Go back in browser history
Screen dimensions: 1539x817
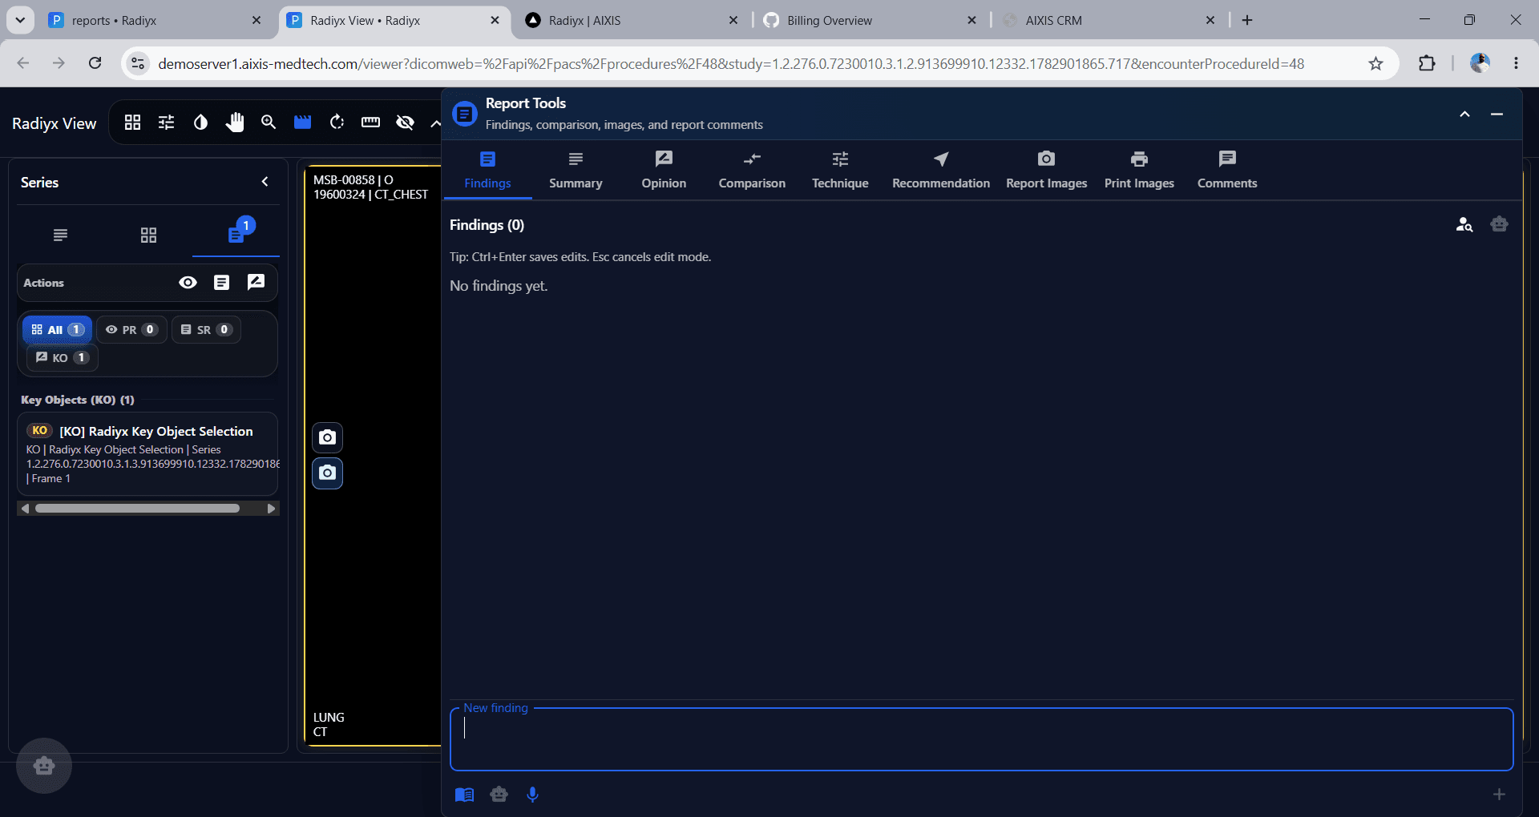point(23,63)
